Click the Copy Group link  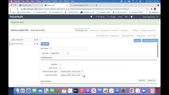click(x=141, y=36)
